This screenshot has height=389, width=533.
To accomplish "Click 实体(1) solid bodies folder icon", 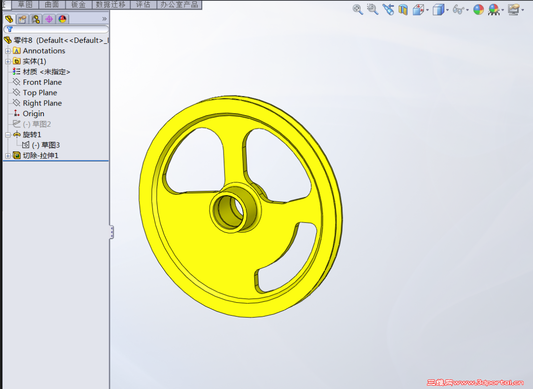I will click(17, 61).
